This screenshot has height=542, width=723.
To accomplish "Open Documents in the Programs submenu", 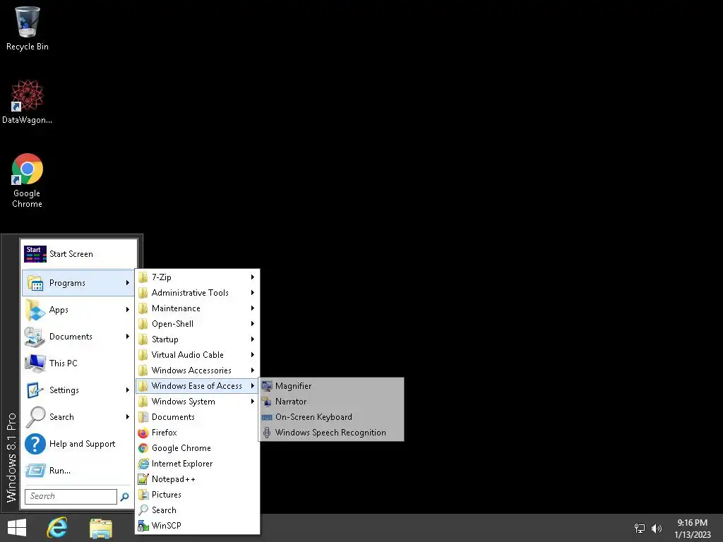I will point(198,417).
